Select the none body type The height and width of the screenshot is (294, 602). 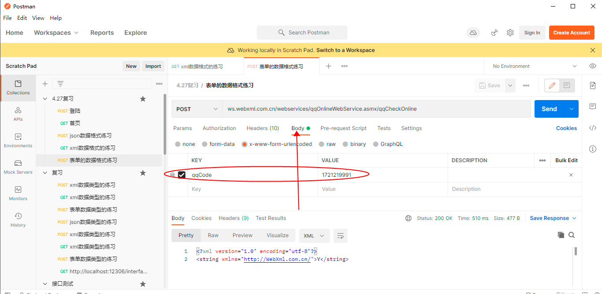click(x=178, y=144)
